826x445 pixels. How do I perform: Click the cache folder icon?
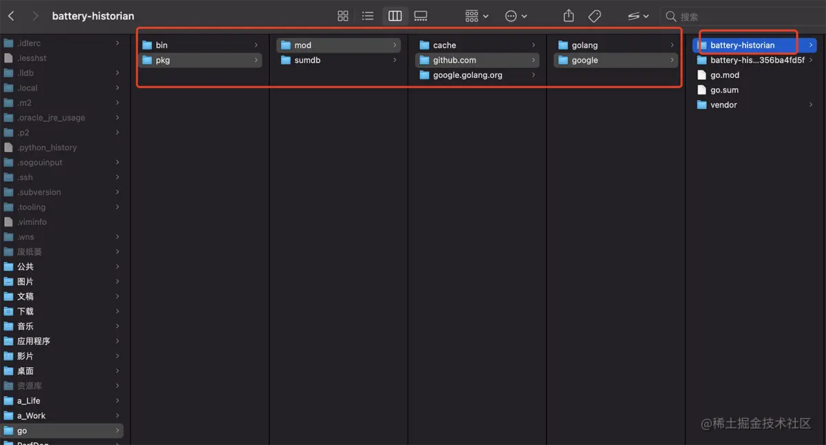coord(425,45)
